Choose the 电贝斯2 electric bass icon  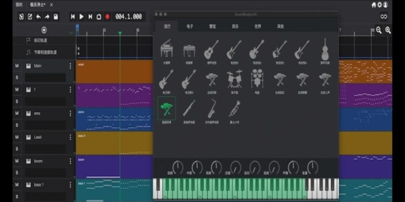point(189,79)
